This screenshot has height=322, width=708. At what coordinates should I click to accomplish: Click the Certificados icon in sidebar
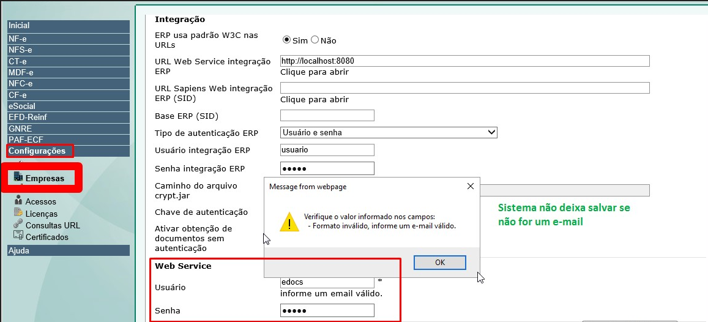[x=18, y=237]
